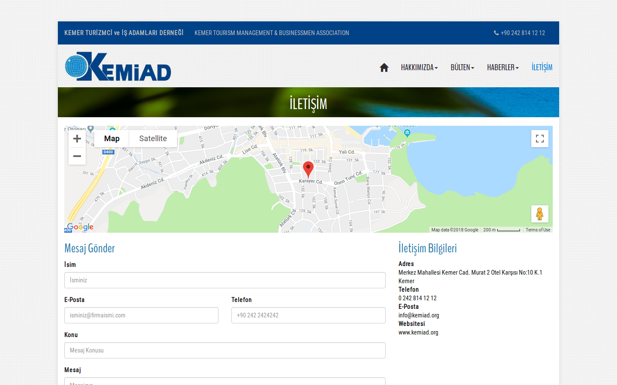Screen dimensions: 617x385
Task: Switch map to Satellite view
Action: click(153, 139)
